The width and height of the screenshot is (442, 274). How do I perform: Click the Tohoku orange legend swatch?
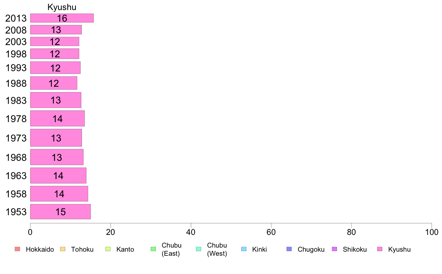click(63, 249)
